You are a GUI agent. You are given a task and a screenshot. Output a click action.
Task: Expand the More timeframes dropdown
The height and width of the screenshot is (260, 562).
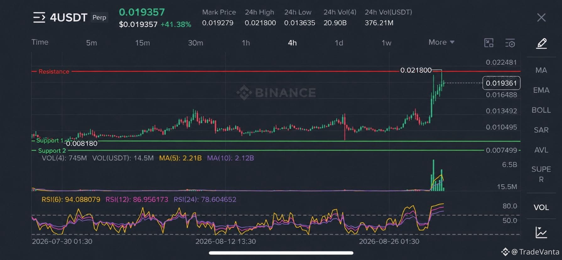click(x=441, y=42)
